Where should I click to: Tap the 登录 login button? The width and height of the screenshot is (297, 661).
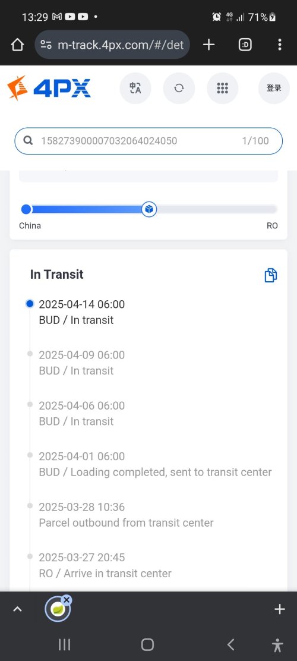274,88
